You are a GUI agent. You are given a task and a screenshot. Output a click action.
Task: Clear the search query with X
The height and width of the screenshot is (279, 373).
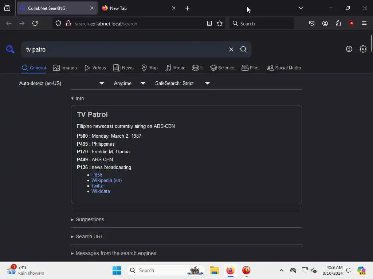(x=231, y=49)
